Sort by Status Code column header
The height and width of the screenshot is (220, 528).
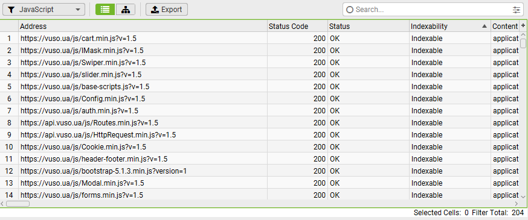coord(298,26)
